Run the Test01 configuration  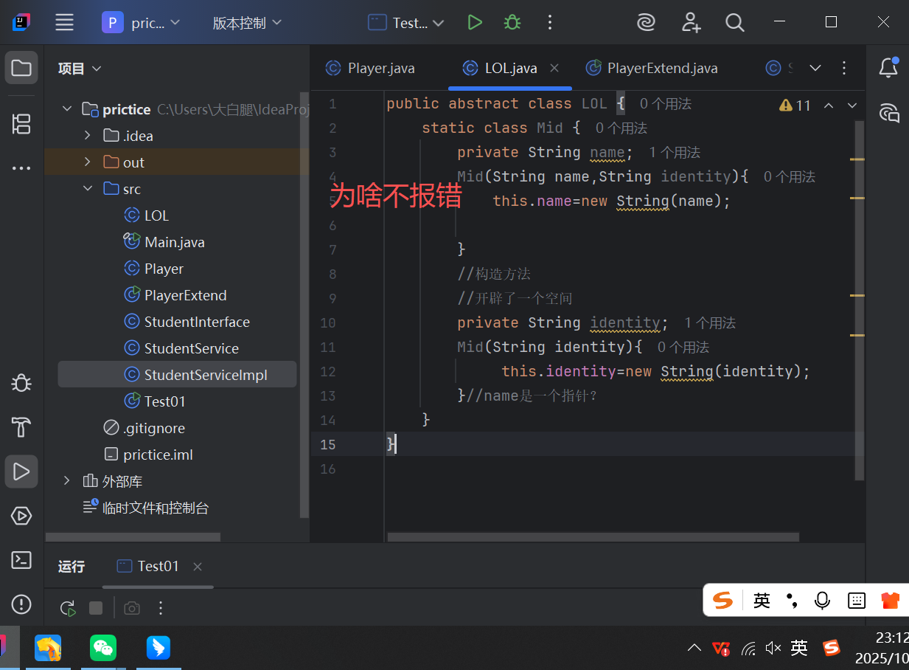pyautogui.click(x=475, y=23)
